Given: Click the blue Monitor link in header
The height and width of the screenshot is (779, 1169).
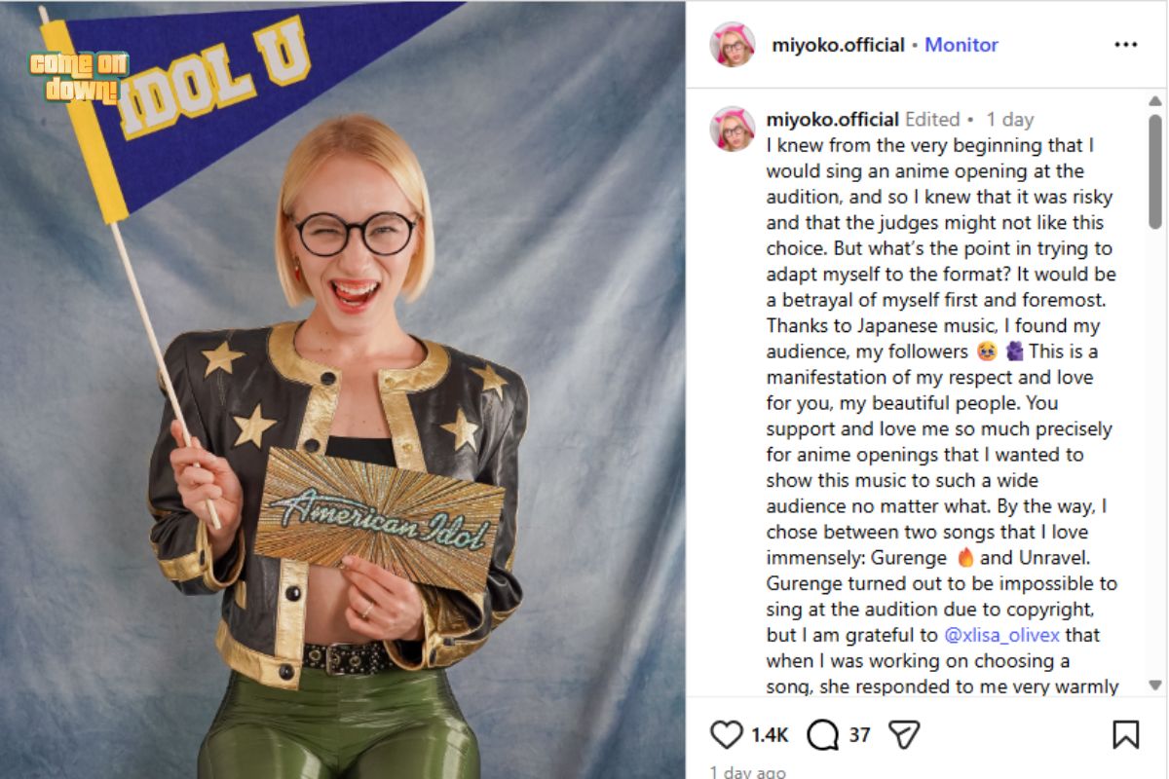Looking at the screenshot, I should (x=962, y=45).
